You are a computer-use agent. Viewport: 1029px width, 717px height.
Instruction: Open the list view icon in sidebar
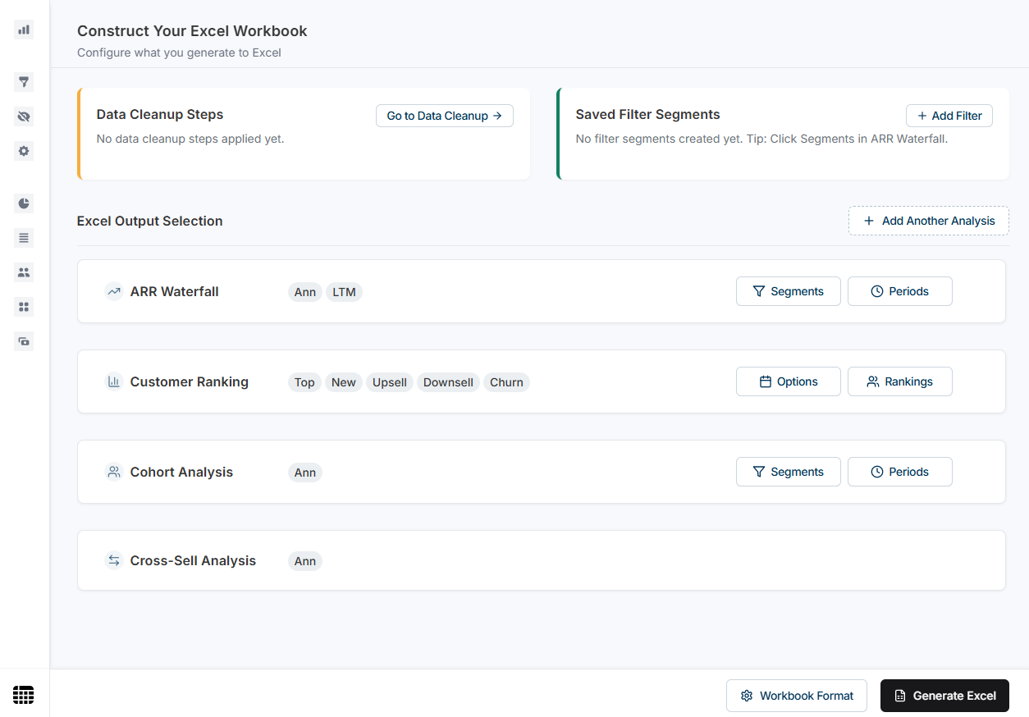point(23,238)
